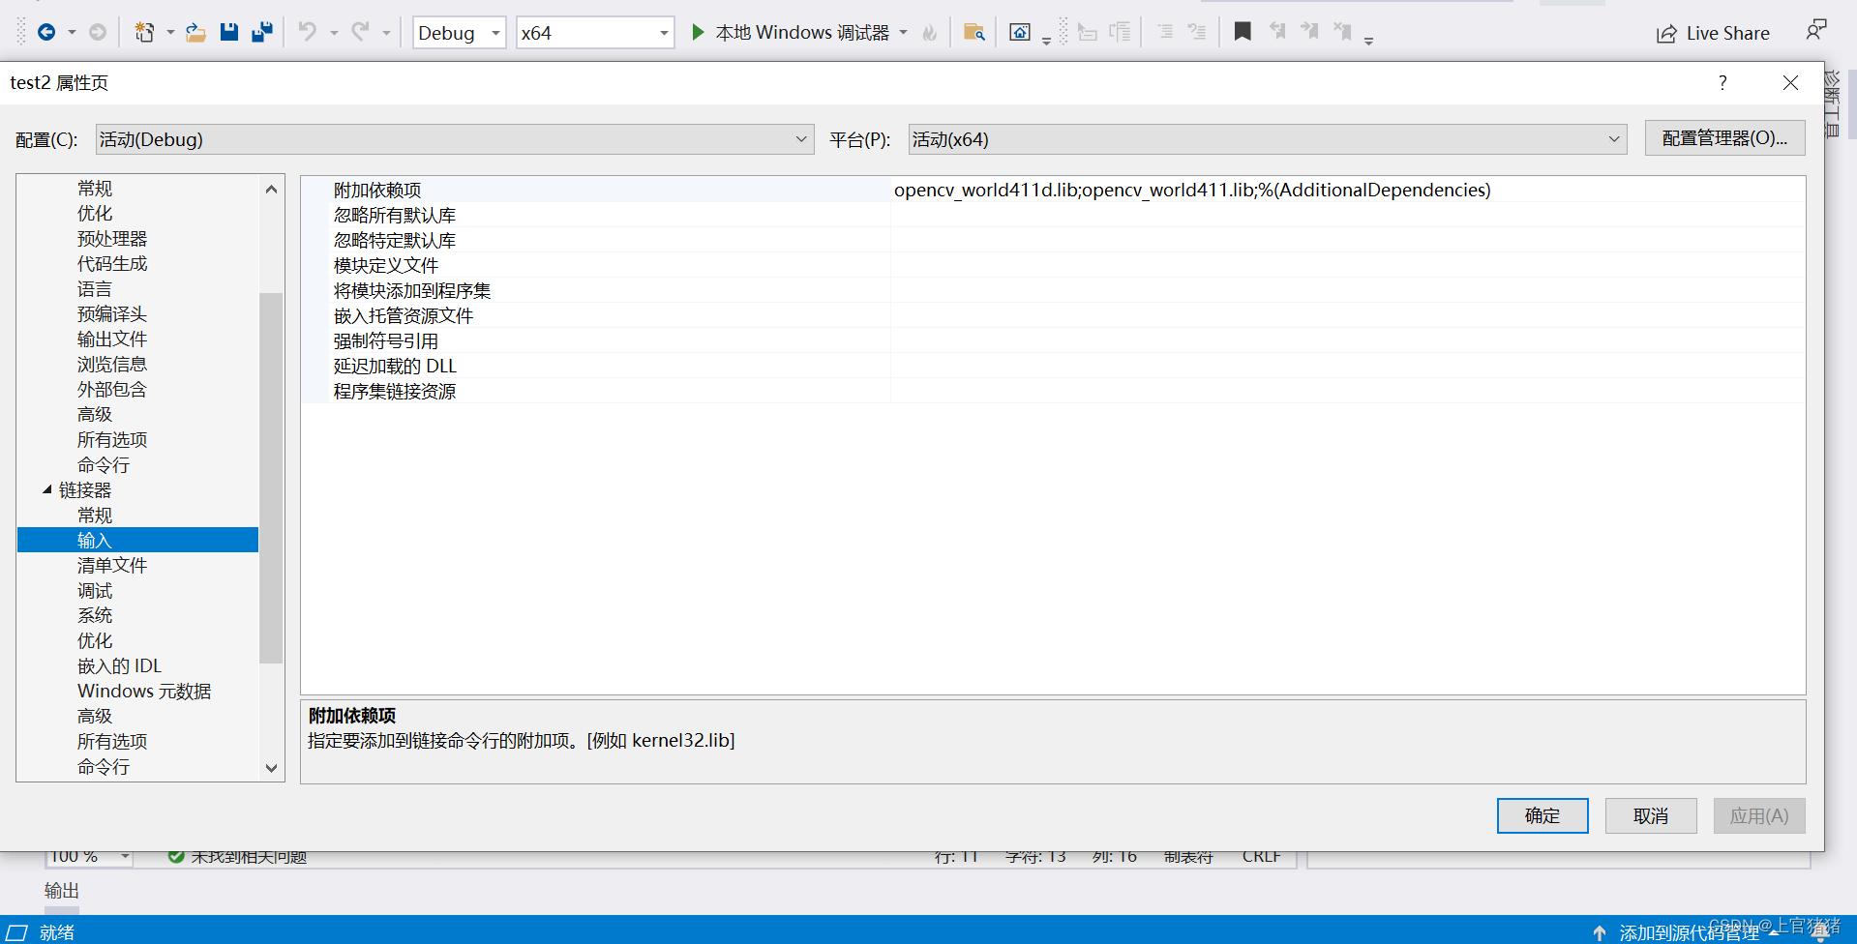Click the Decrease Indent icon
This screenshot has height=944, width=1857.
click(1088, 33)
